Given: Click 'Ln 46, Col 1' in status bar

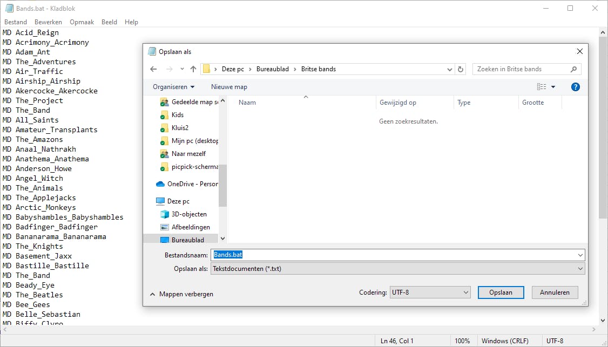Looking at the screenshot, I should pos(397,341).
